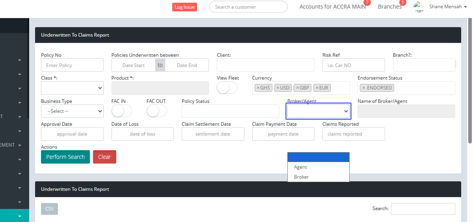Remove the ENDORSED status tag
Viewport: 473px width, 222px height.
(x=363, y=88)
